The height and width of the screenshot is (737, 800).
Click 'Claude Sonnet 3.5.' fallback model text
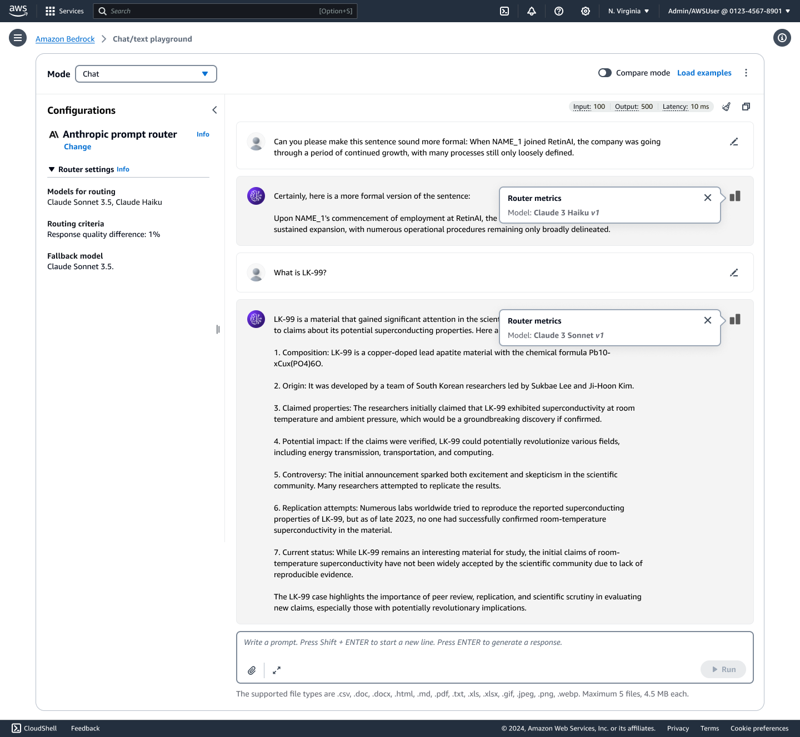81,266
